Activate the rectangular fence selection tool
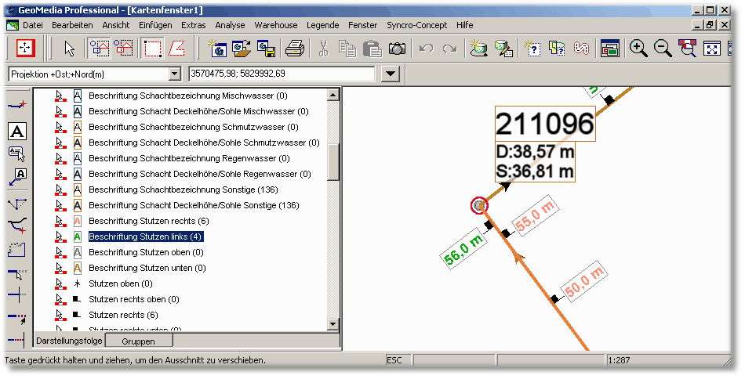 click(x=153, y=49)
